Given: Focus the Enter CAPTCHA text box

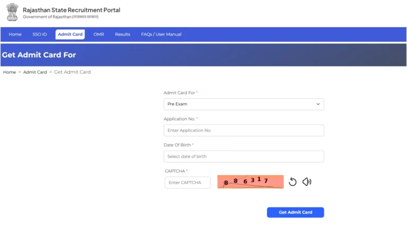Looking at the screenshot, I should coord(188,182).
